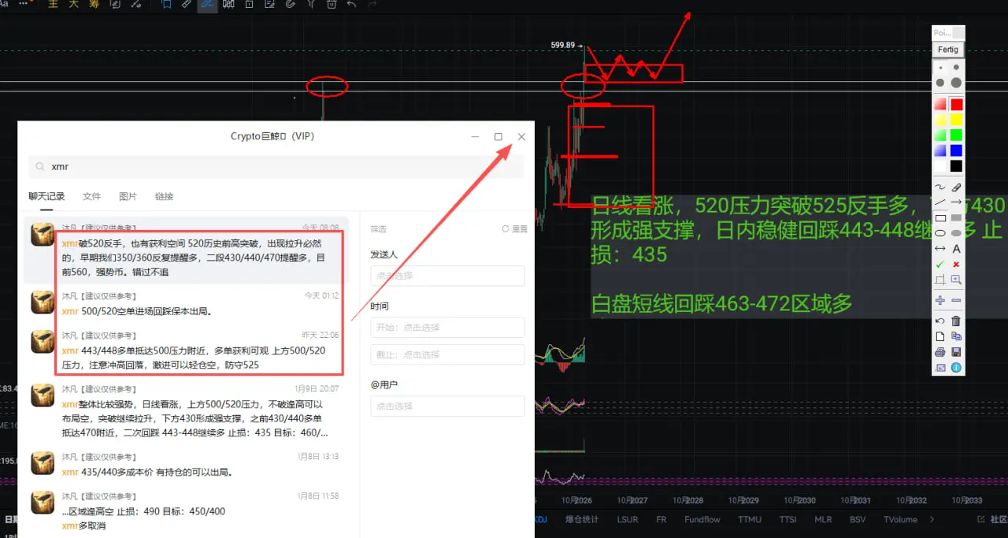The width and height of the screenshot is (1008, 538).
Task: Click the red X stamp tool
Action: point(956,264)
